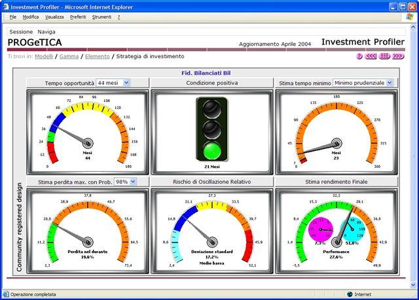Click the Tempo opportunità gauge needle hub
419x300 pixels.
click(x=88, y=143)
